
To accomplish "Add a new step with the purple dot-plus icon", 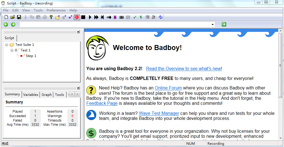I will (70, 17).
